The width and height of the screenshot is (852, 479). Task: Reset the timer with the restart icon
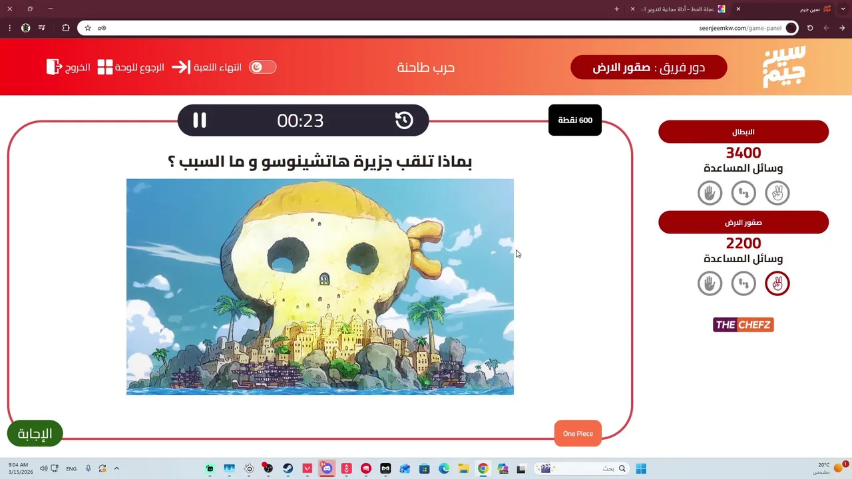coord(404,120)
